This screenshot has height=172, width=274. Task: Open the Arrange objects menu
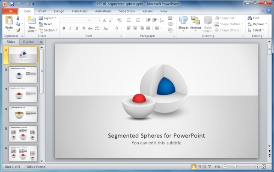point(196,24)
